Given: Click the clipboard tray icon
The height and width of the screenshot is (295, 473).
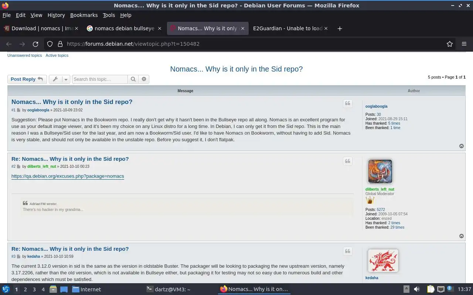Looking at the screenshot, I should coord(431,289).
